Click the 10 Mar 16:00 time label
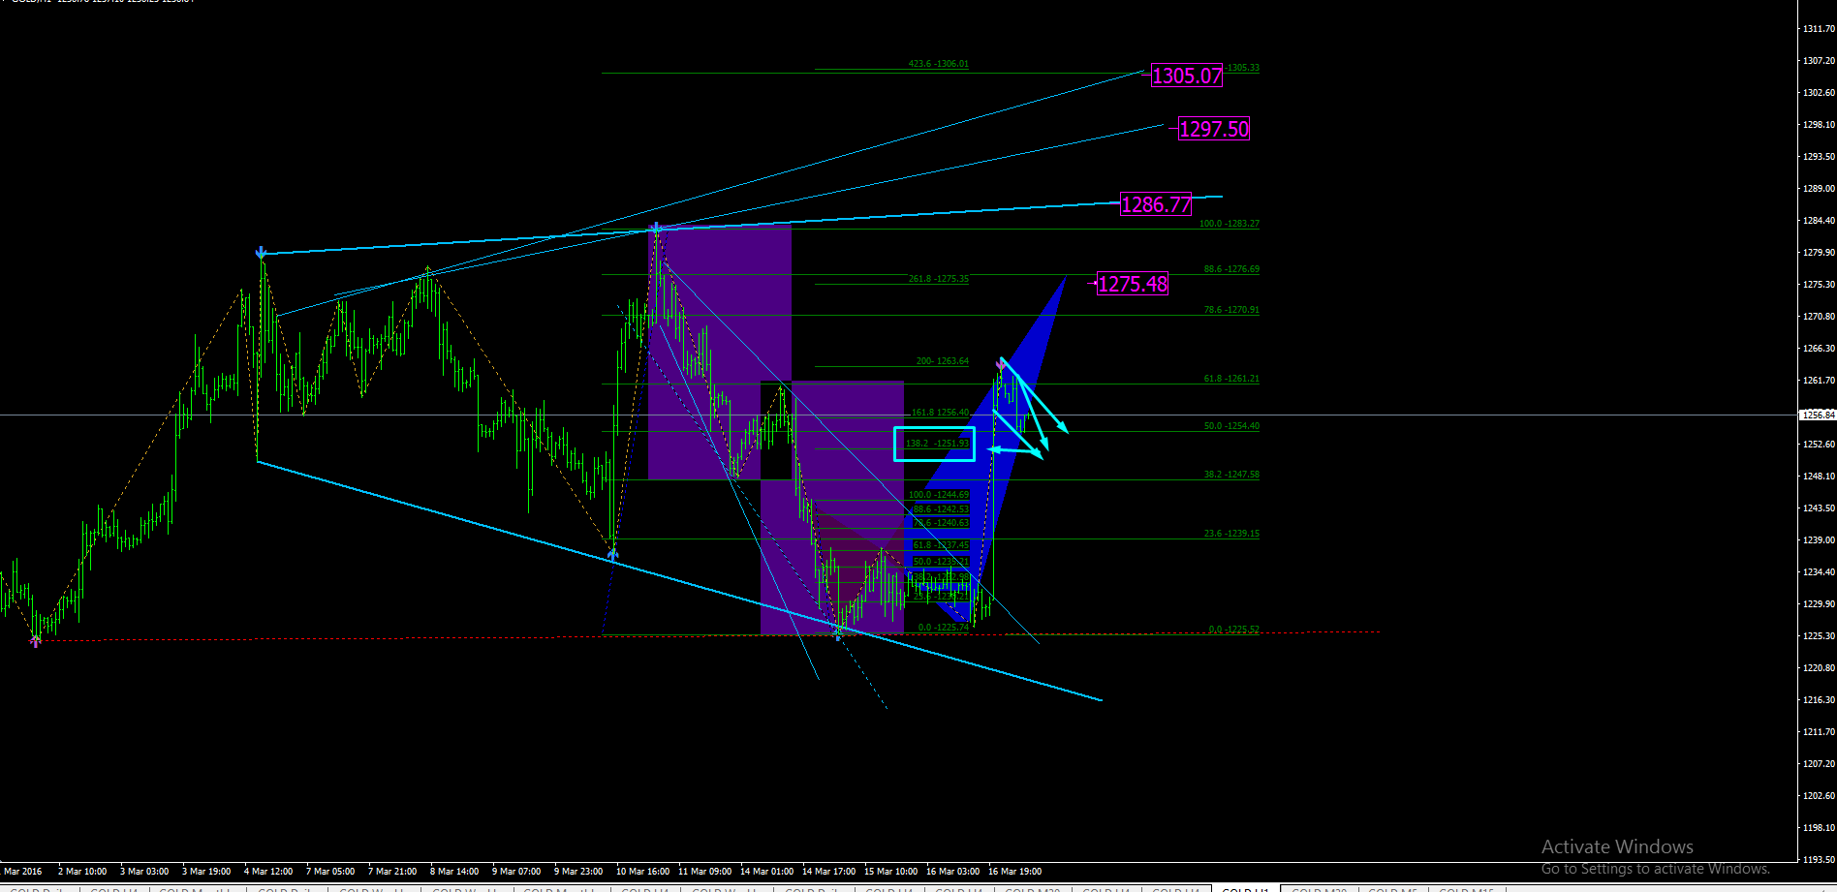Screen dimensions: 1837x892 tap(643, 872)
